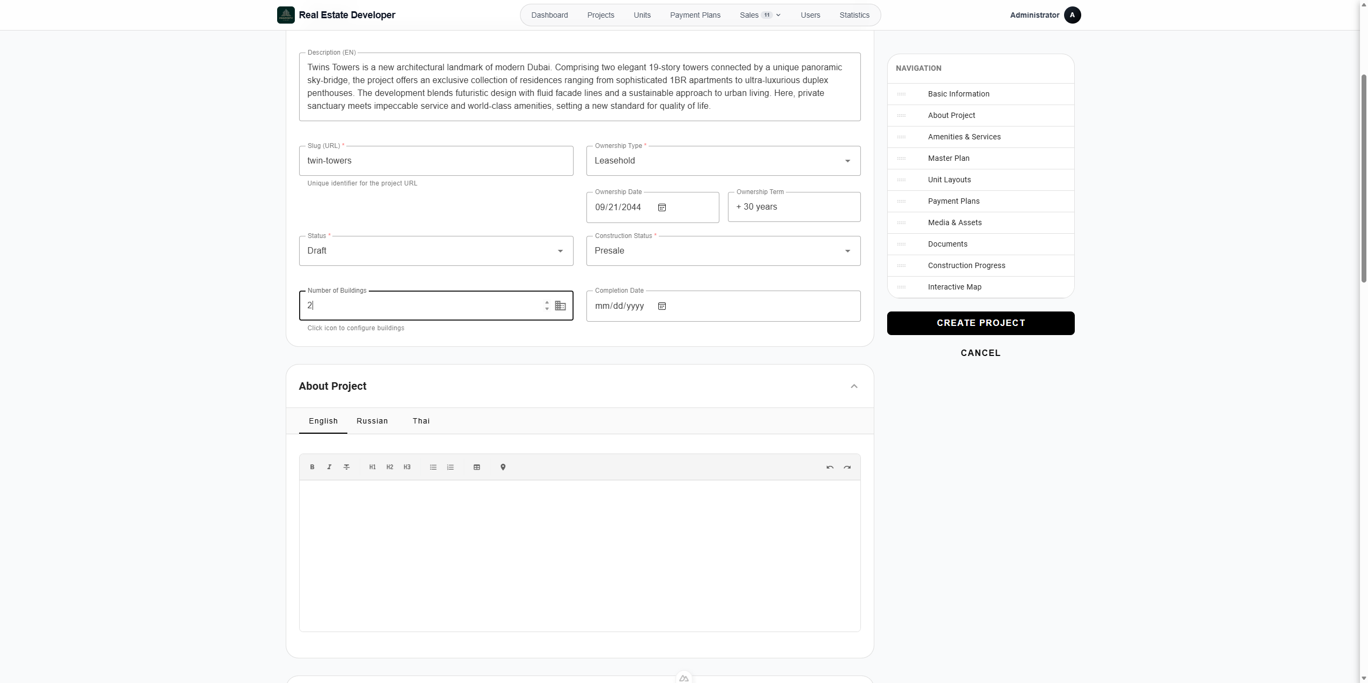Click drag handle beside About Project
The width and height of the screenshot is (1368, 683).
(901, 115)
